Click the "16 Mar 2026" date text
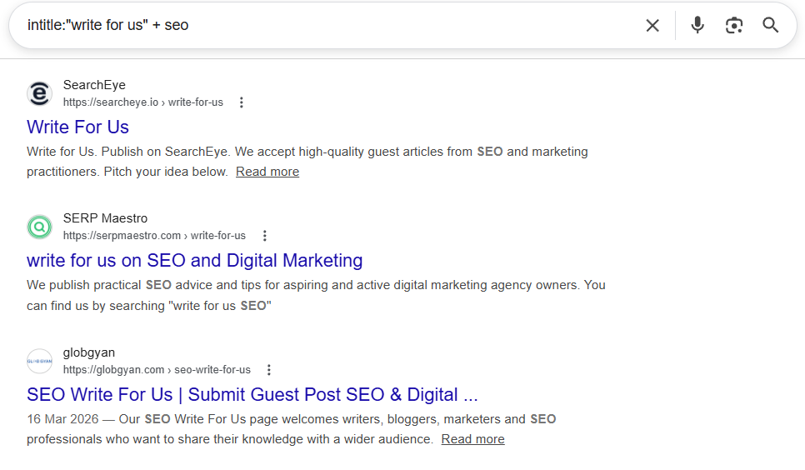This screenshot has width=805, height=470. click(62, 419)
